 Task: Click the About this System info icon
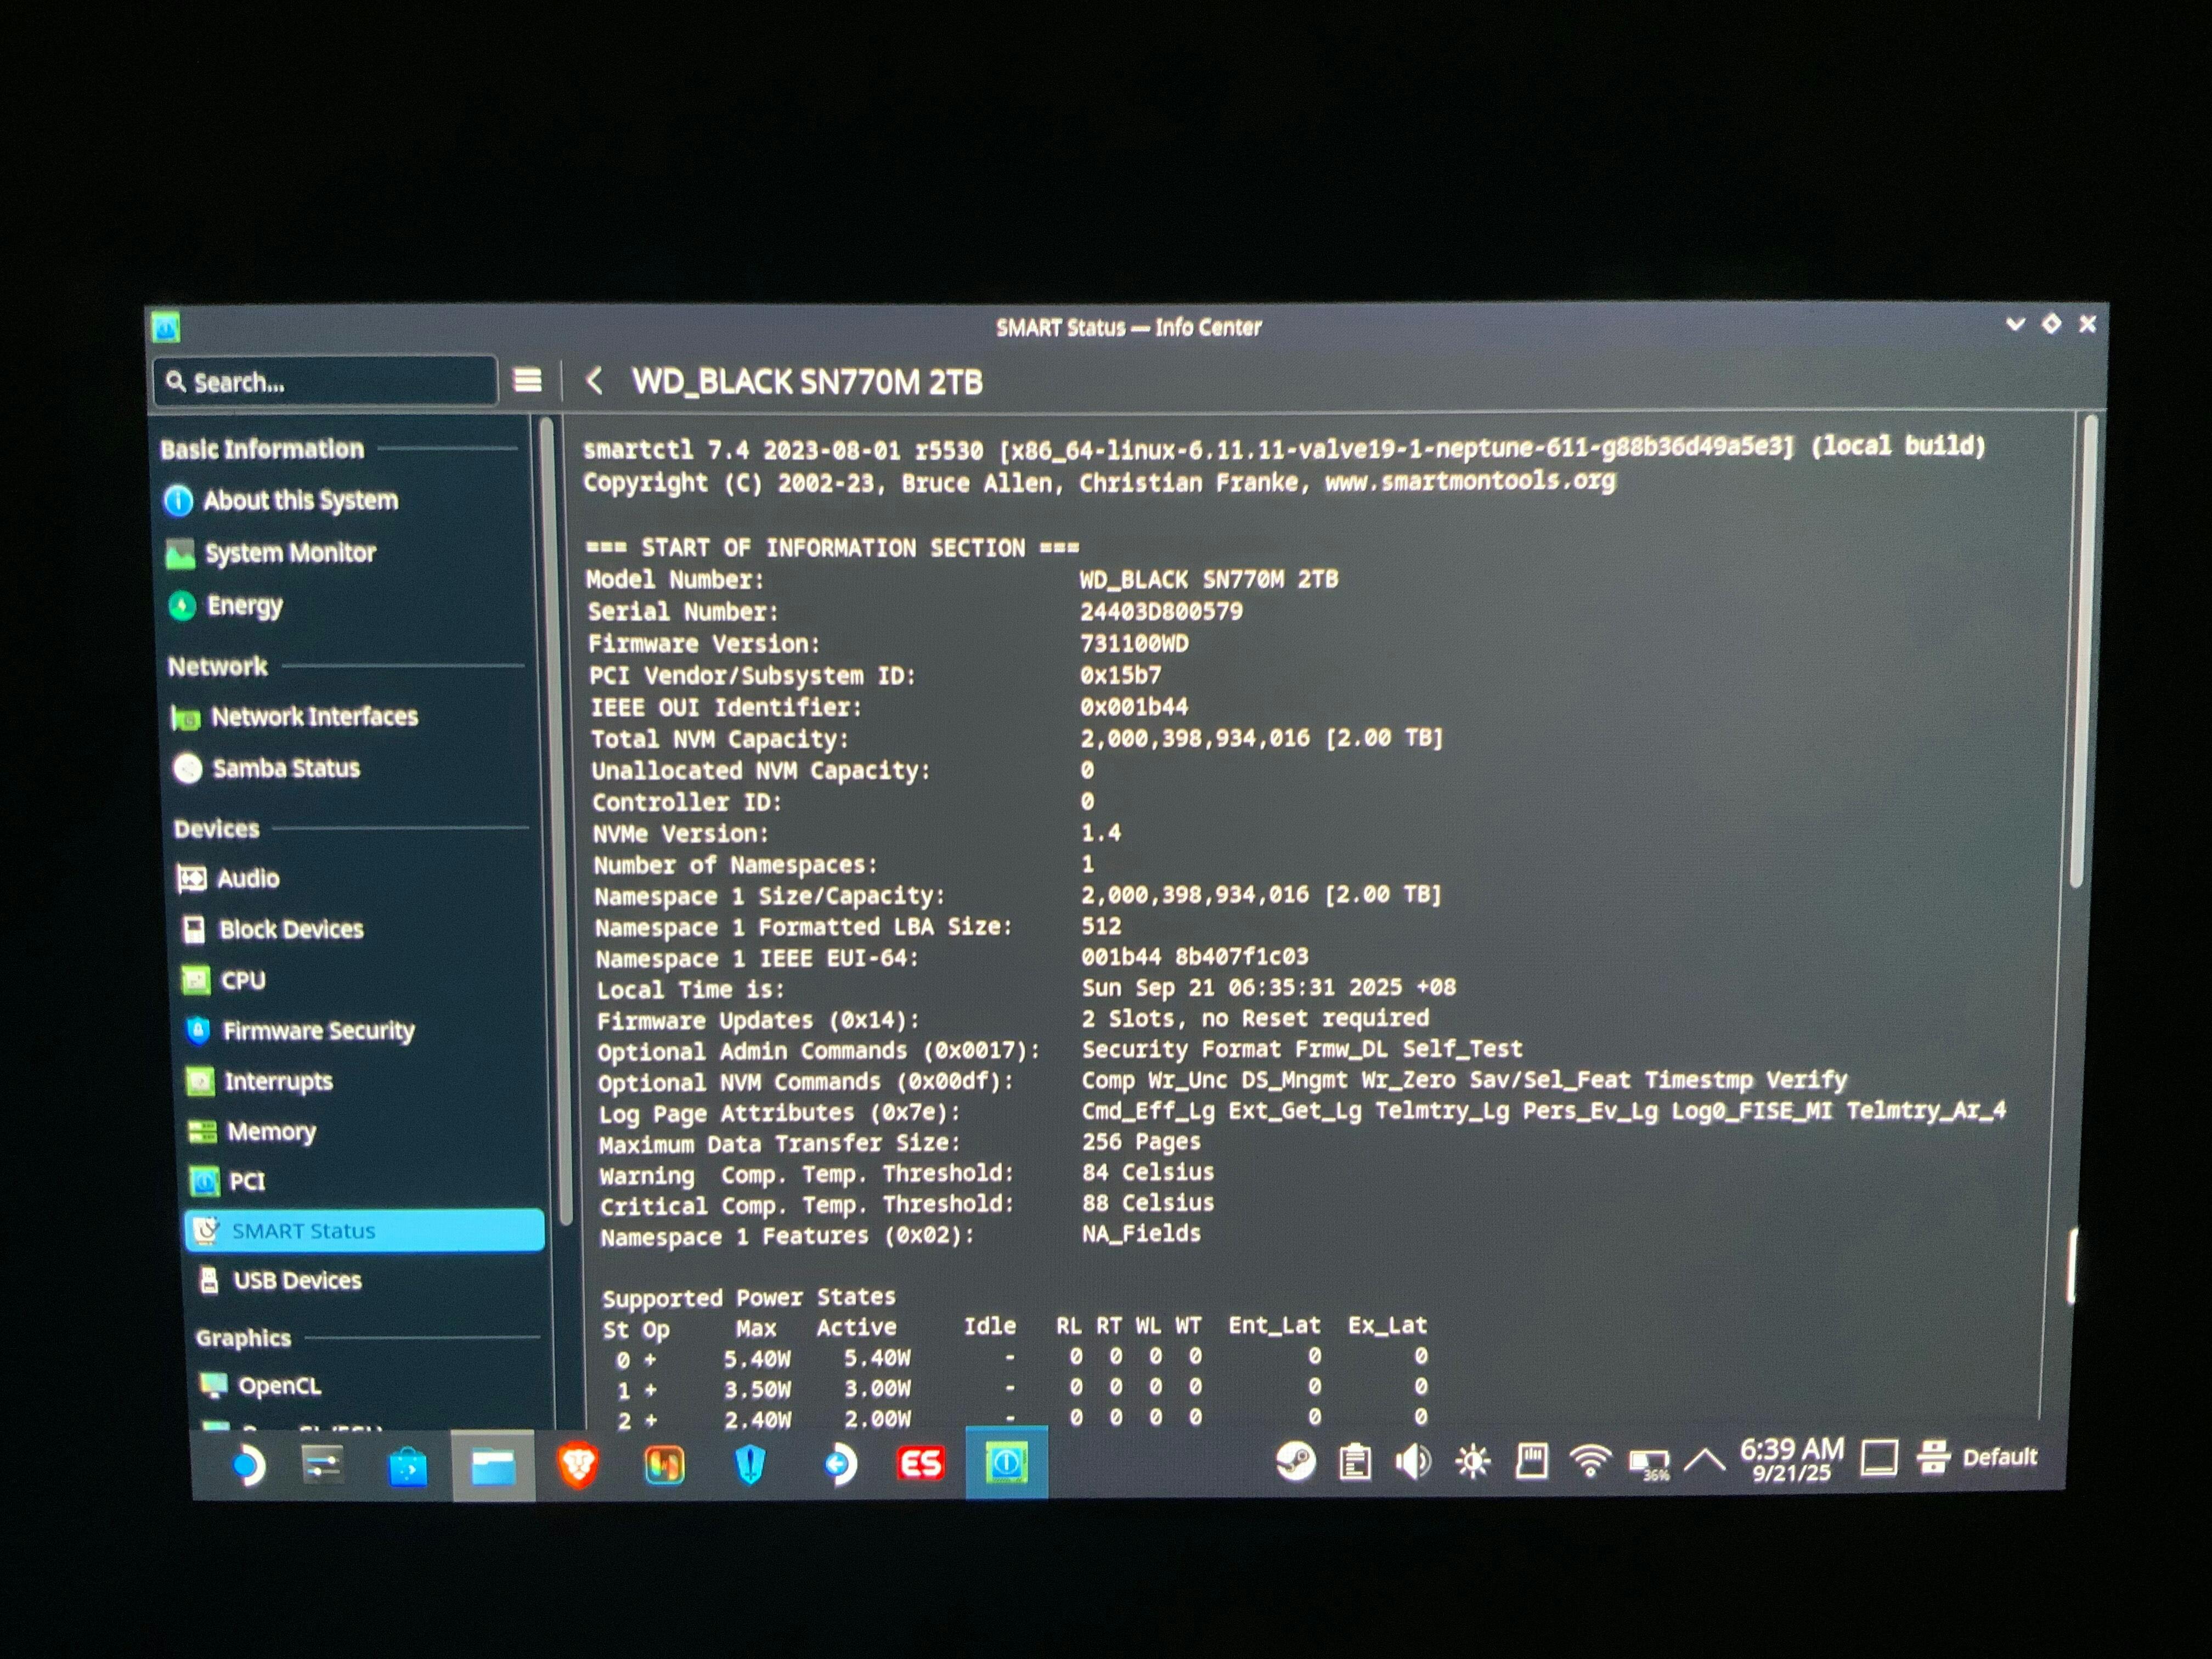coord(178,500)
